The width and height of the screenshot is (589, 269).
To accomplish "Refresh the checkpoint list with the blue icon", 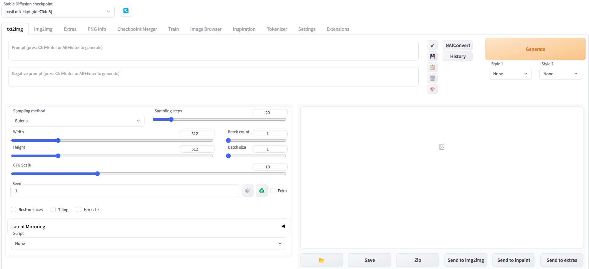I will click(x=126, y=11).
